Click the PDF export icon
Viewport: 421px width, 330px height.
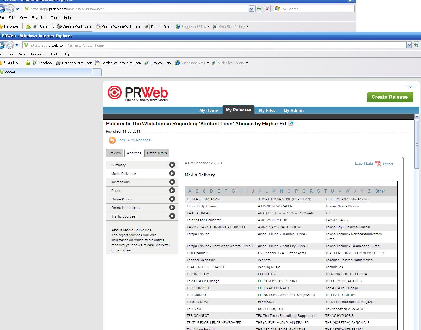tap(378, 164)
